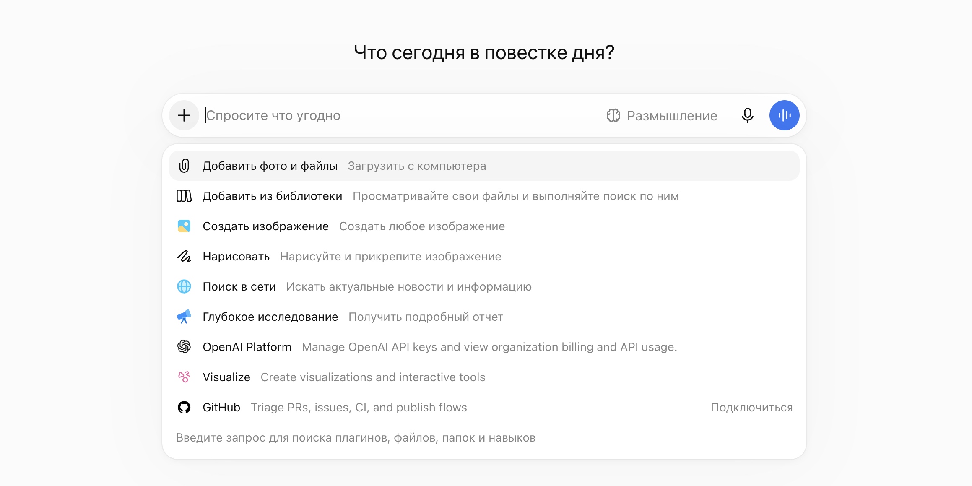
Task: Click hint Введите запрос для поиска плагинов
Action: (356, 438)
